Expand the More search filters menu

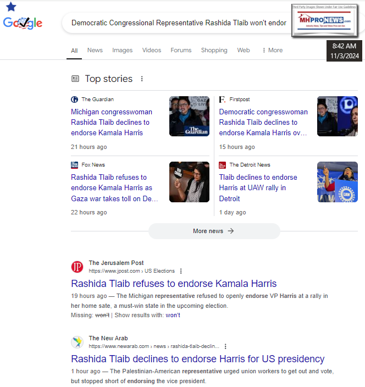[272, 50]
